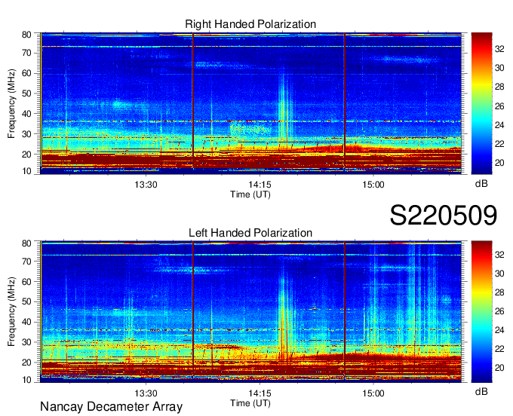Click the "dB" label below the Left Handed color bar
Screen dimensions: 513x416
(x=481, y=391)
